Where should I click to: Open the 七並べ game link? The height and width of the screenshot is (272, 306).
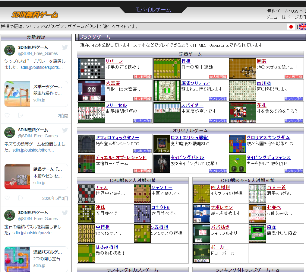coord(274,207)
